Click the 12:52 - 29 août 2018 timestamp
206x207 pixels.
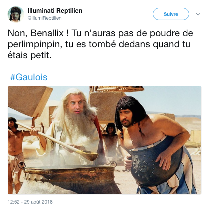[x=30, y=202]
